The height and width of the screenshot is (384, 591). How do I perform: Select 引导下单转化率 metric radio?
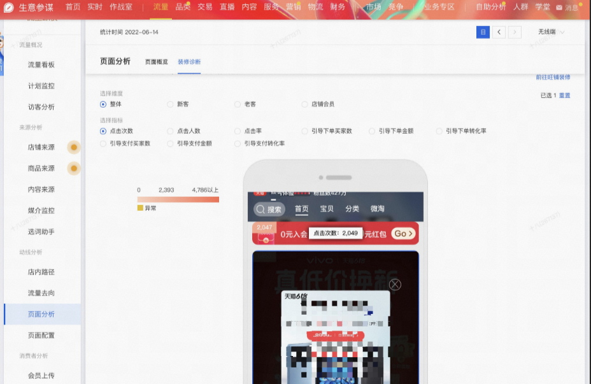tap(439, 131)
